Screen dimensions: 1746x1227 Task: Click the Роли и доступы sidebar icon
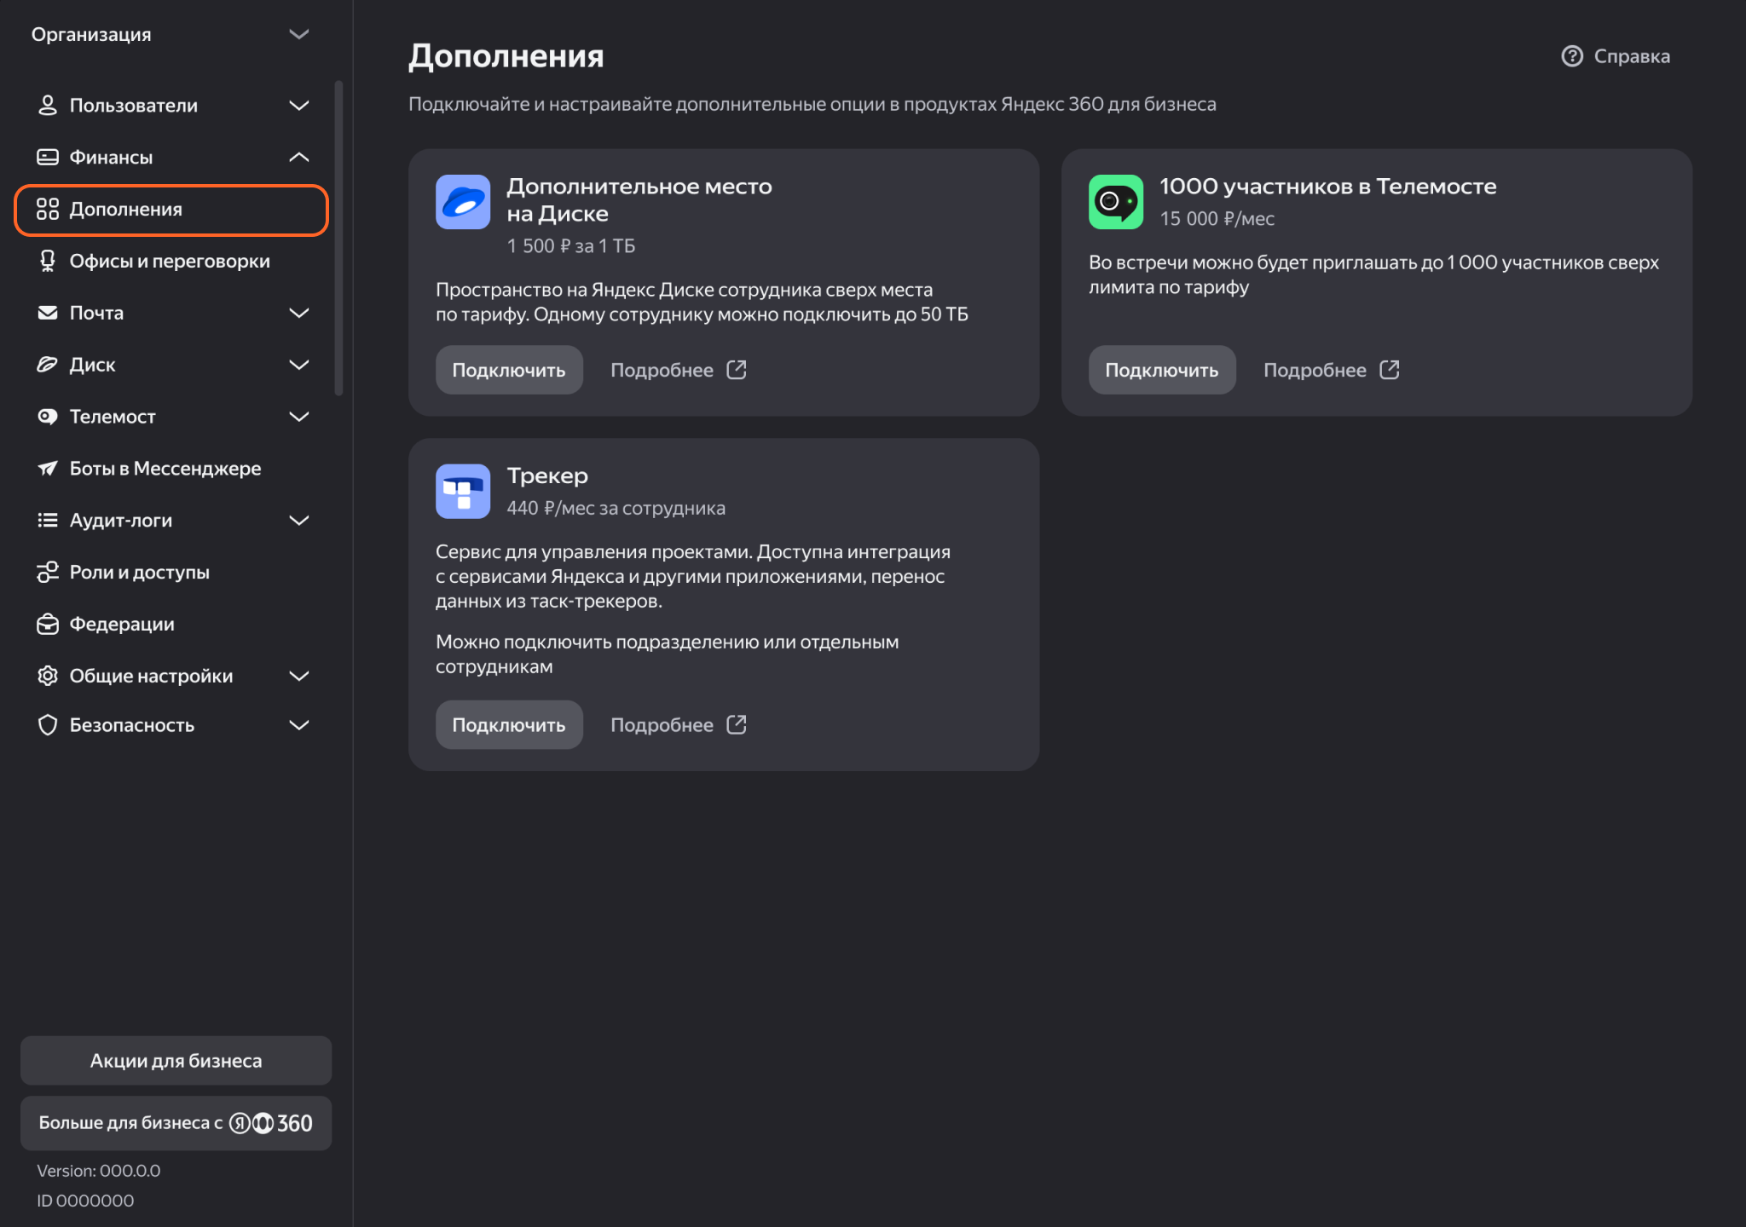pyautogui.click(x=48, y=573)
